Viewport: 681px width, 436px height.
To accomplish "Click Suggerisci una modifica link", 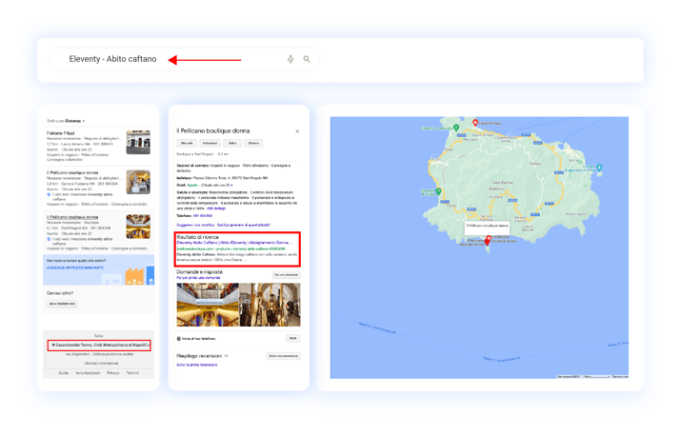I will 195,225.
